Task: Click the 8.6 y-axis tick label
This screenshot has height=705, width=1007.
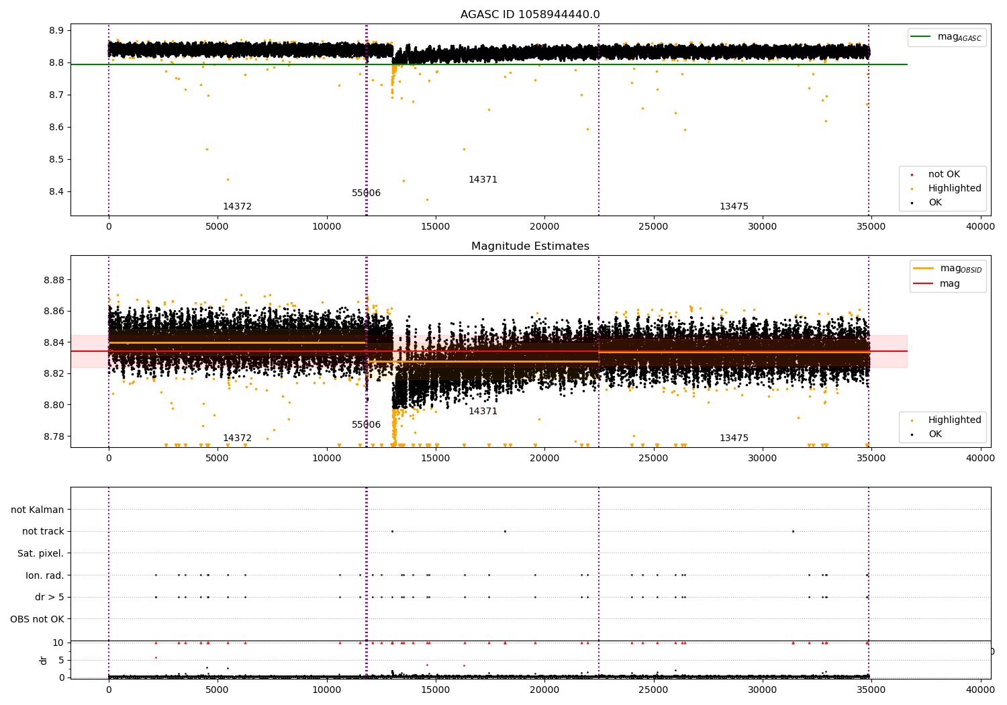Action: pos(56,128)
